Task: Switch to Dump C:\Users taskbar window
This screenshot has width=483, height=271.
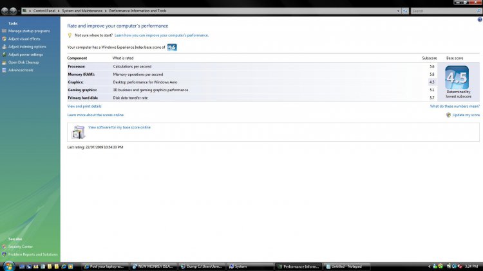Action: point(202,267)
